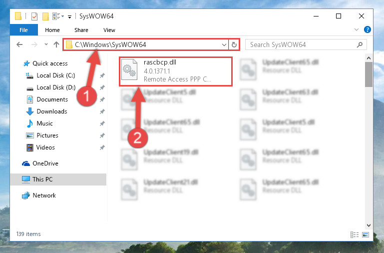
Task: Switch to large icons view
Action: pyautogui.click(x=366, y=234)
